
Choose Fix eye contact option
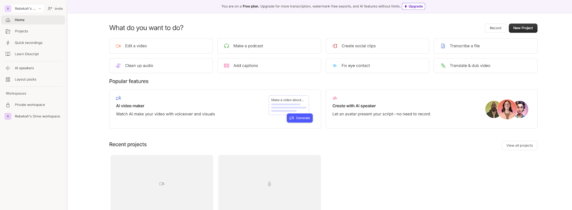tap(377, 66)
